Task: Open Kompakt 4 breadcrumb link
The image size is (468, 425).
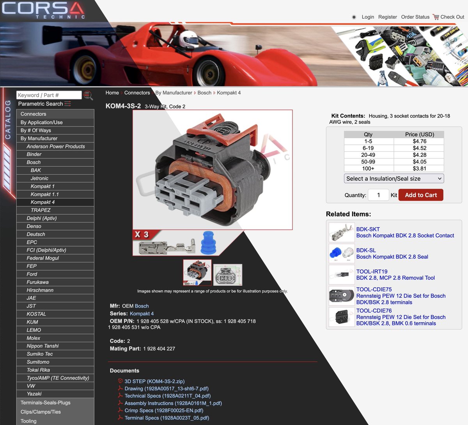Action: click(x=229, y=92)
